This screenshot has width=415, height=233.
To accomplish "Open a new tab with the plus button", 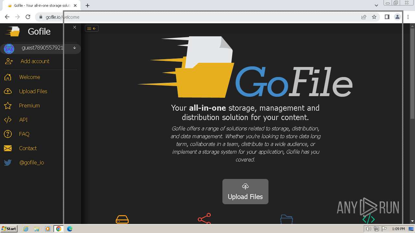I will click(88, 6).
